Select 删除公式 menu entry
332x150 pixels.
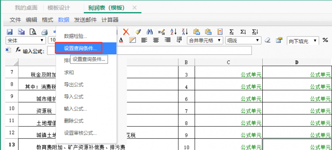tap(86, 121)
